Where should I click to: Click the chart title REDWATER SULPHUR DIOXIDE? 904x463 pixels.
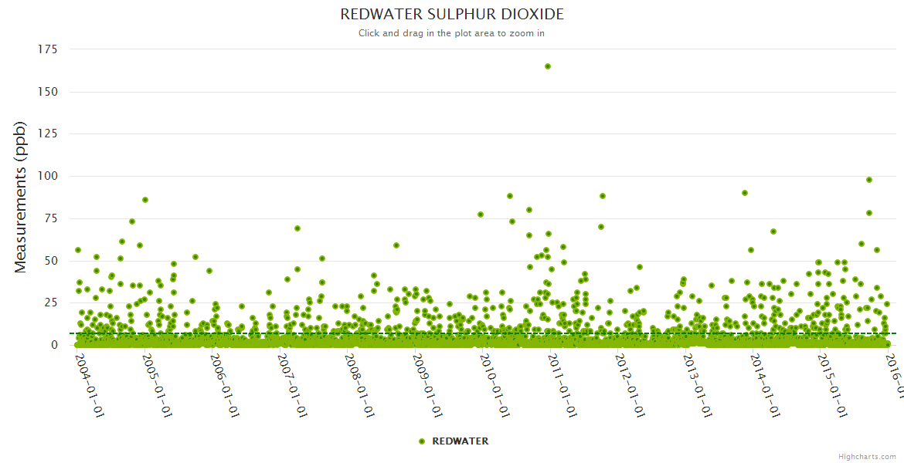452,15
